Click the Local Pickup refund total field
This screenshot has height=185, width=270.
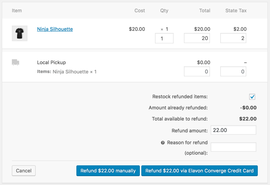click(197, 72)
